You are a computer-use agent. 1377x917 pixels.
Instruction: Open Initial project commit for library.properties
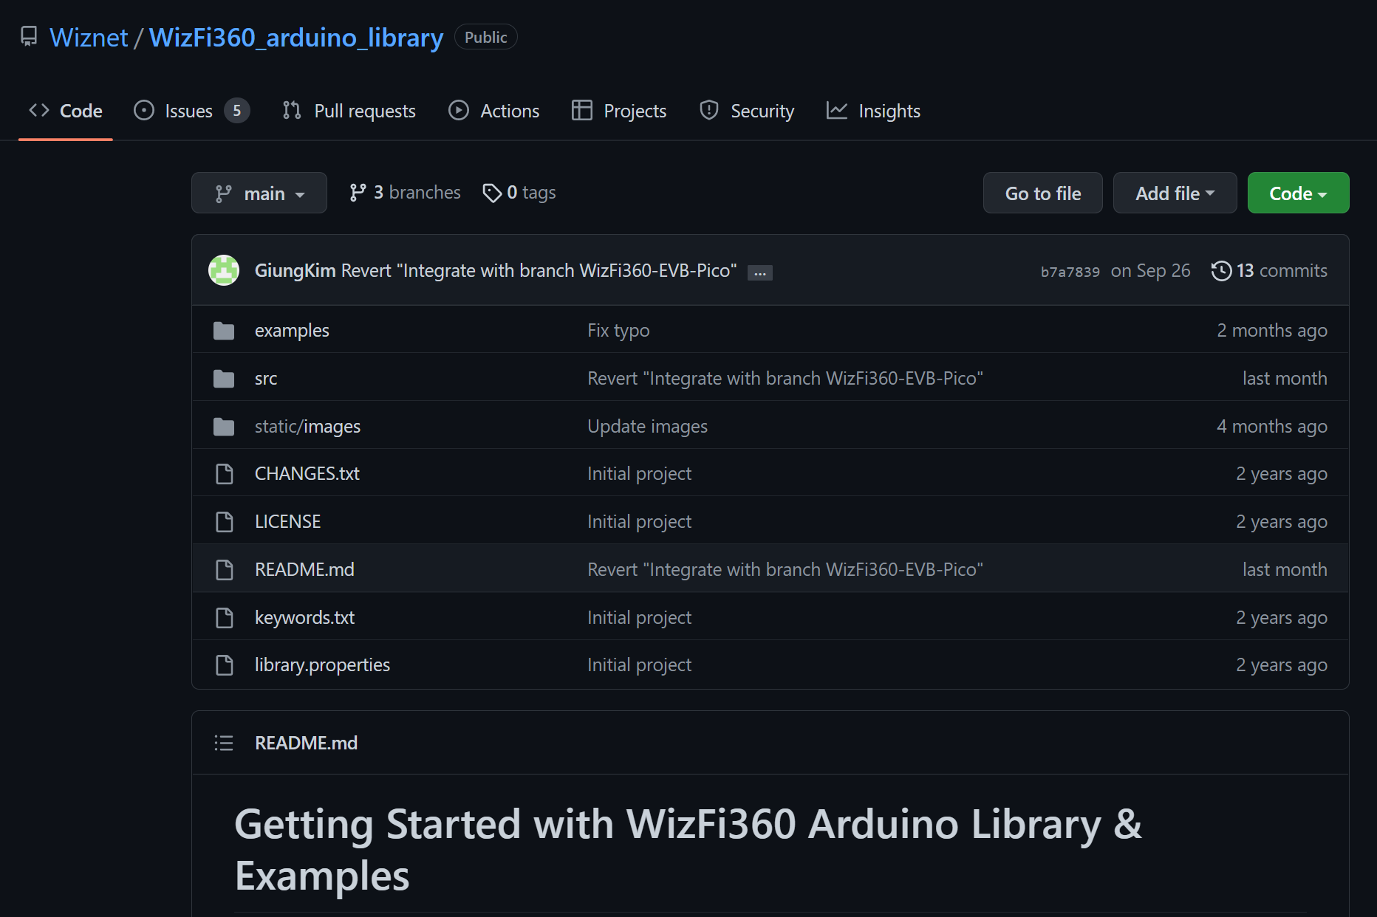(x=639, y=665)
